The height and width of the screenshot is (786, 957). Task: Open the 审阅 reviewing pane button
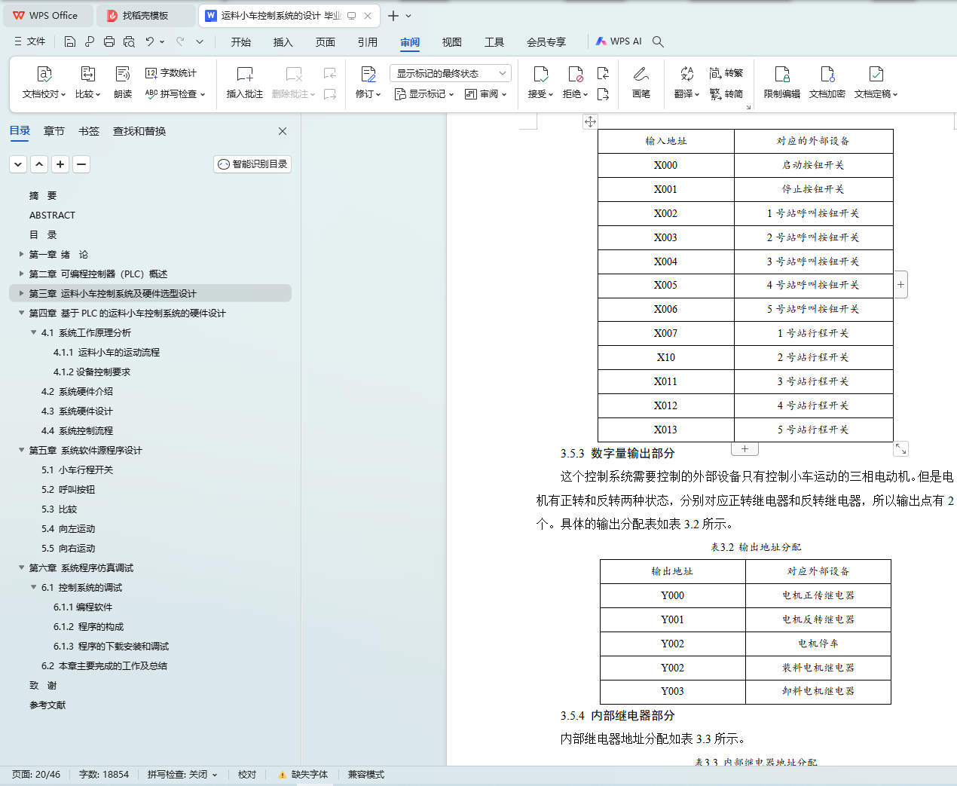click(486, 94)
